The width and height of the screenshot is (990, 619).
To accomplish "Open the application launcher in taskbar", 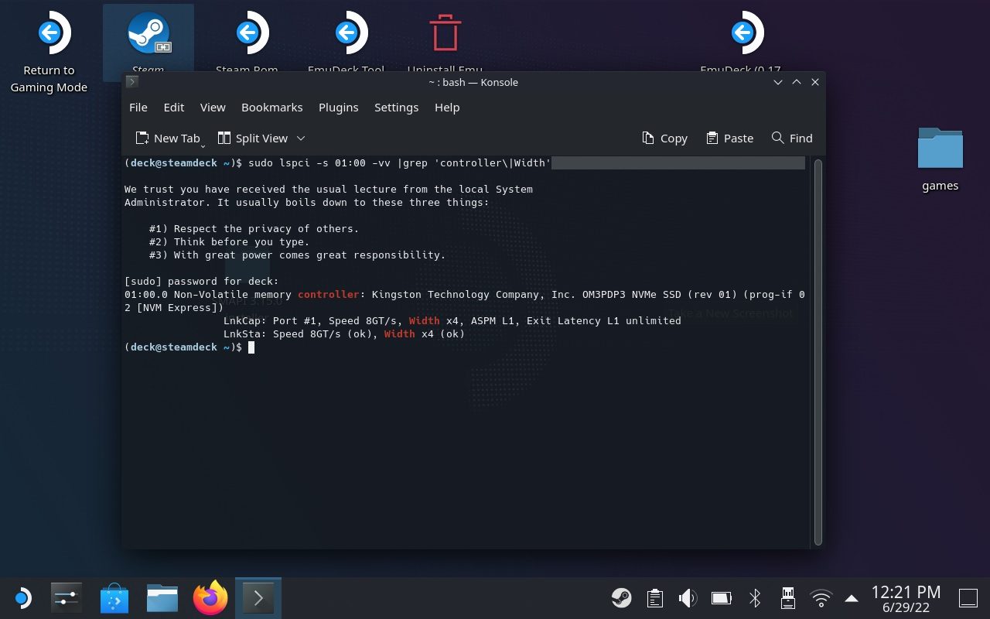I will 22,598.
